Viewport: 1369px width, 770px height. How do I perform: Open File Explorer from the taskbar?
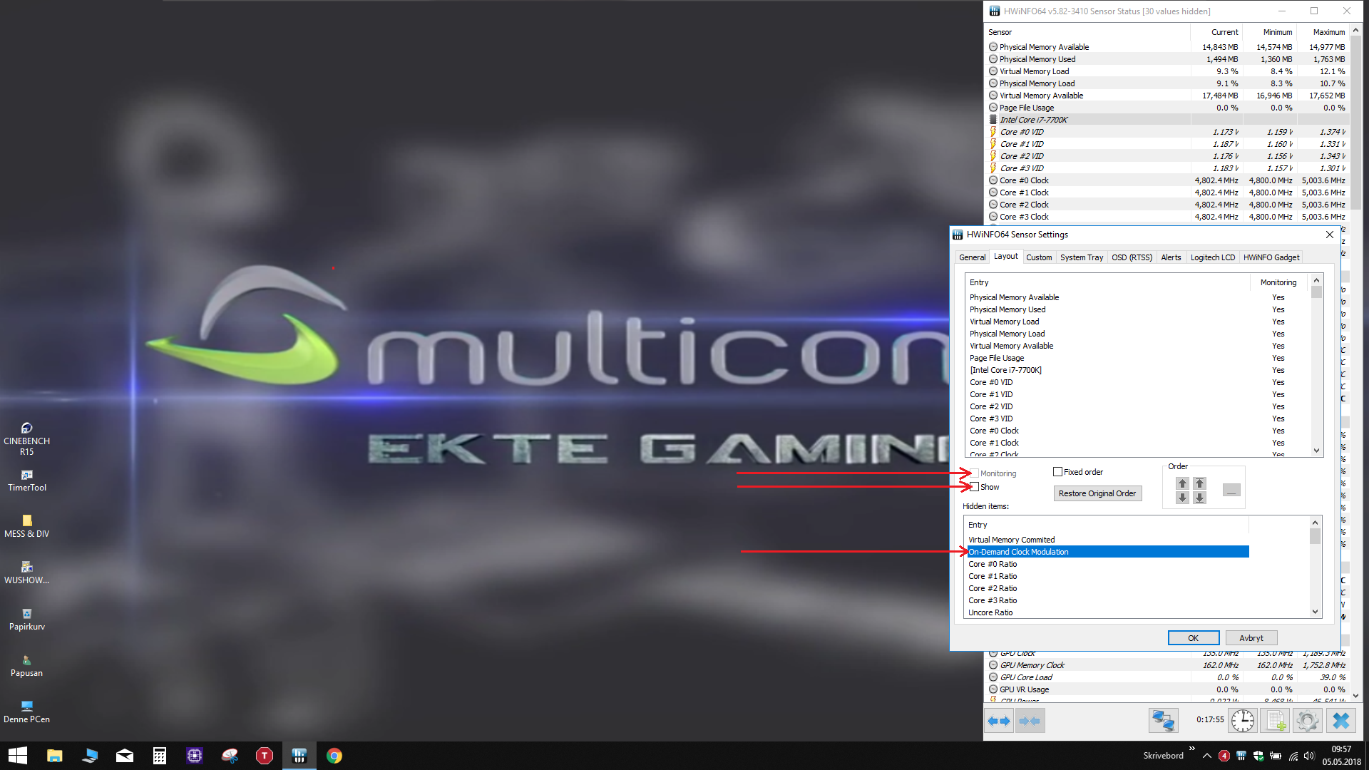point(55,756)
